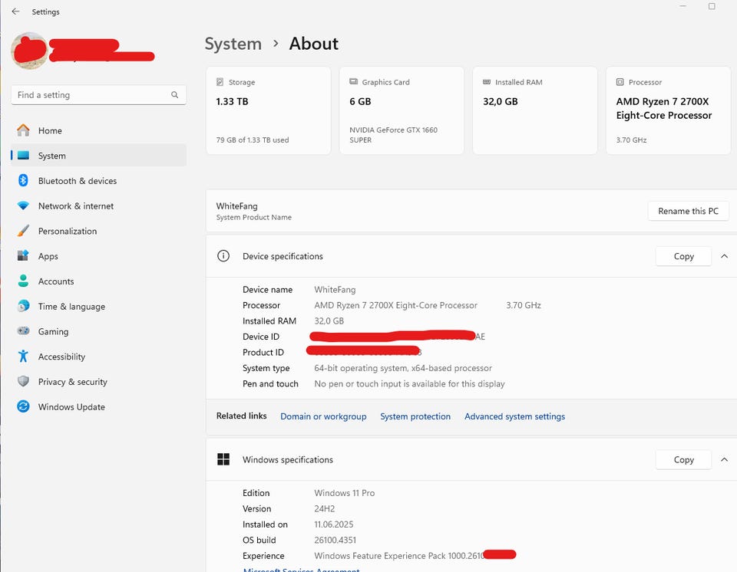The image size is (737, 572).
Task: Click the Accessibility figure icon
Action: [x=23, y=357]
